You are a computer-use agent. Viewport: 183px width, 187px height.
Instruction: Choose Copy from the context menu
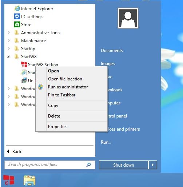[x=77, y=106]
